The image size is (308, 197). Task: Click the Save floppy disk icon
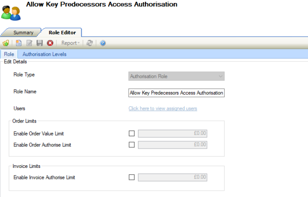tap(40, 43)
